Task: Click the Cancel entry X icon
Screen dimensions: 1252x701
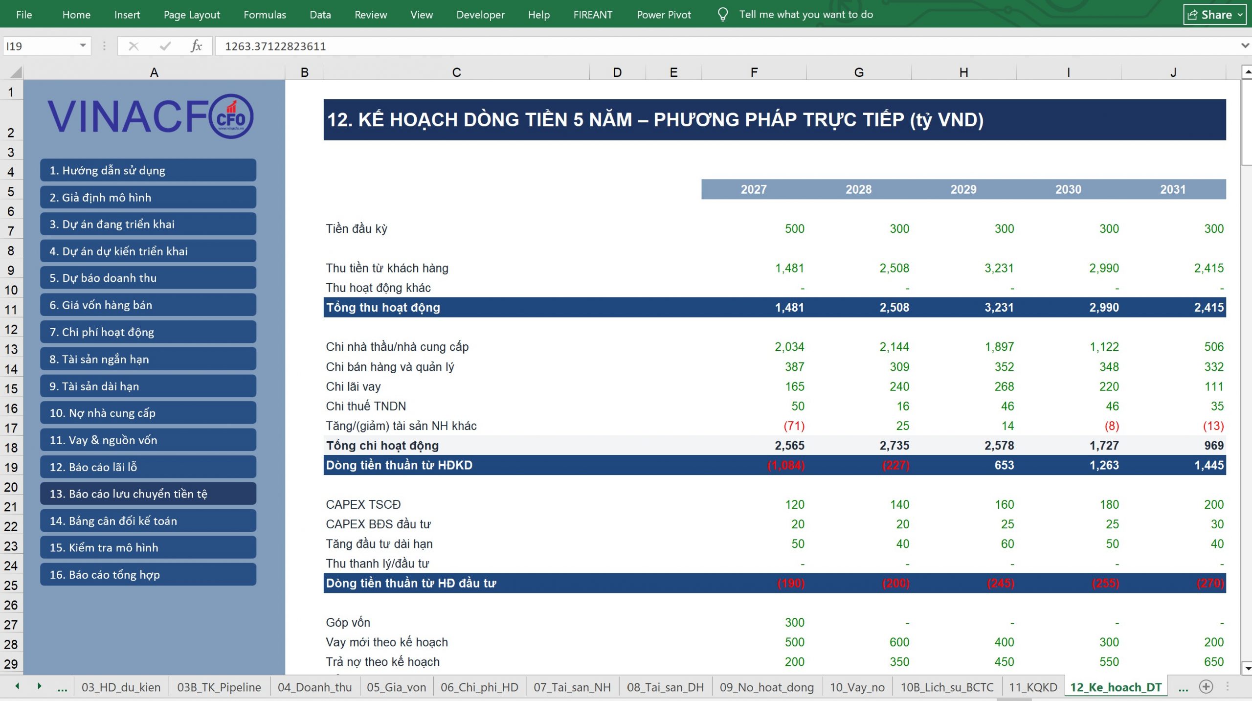Action: (134, 46)
